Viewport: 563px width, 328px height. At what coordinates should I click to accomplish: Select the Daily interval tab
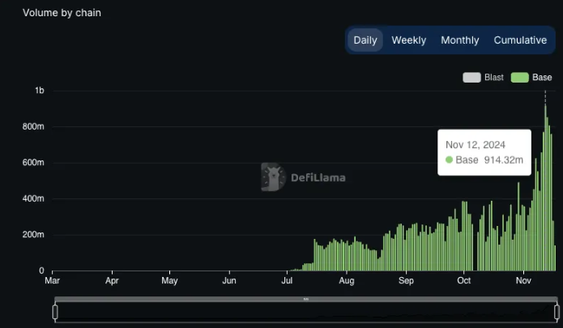[x=365, y=40]
